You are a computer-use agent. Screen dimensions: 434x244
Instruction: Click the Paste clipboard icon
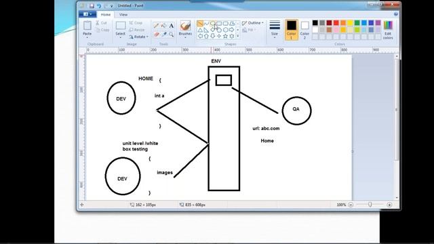click(87, 26)
